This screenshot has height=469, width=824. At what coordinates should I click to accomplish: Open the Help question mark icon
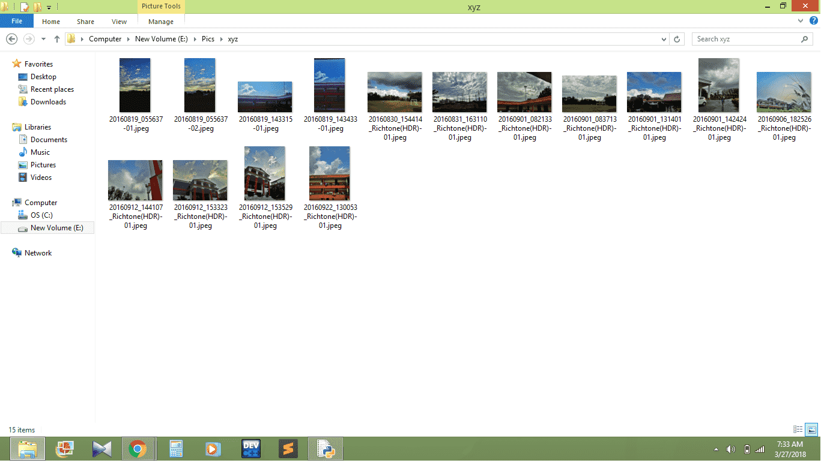click(814, 21)
